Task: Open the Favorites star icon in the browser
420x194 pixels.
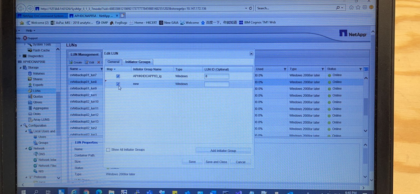Action: coord(358,8)
